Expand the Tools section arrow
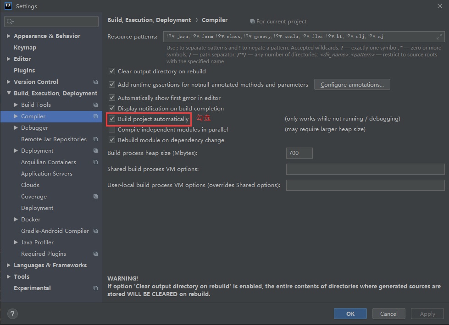 [9, 276]
